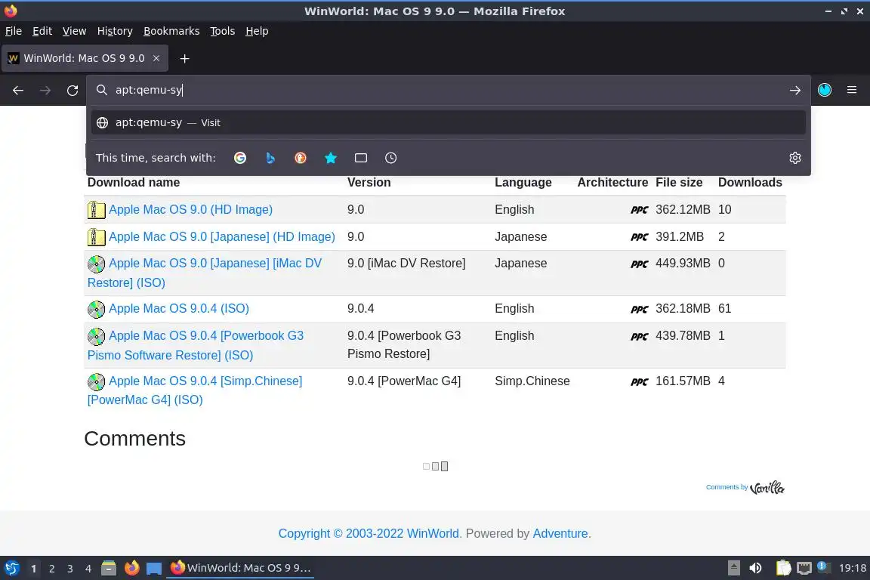This screenshot has width=870, height=580.
Task: Download Apple Mac OS 9.0.4 (ISO)
Action: (x=179, y=309)
